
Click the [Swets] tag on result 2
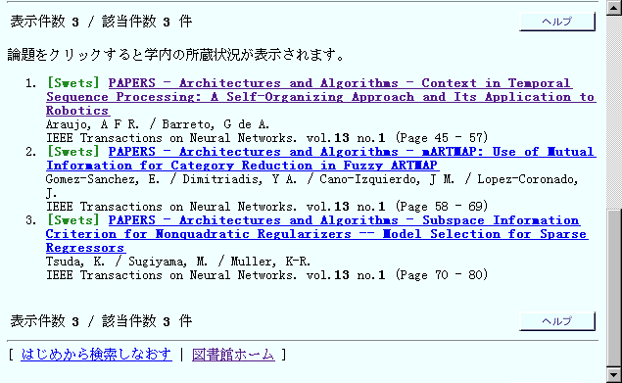73,152
